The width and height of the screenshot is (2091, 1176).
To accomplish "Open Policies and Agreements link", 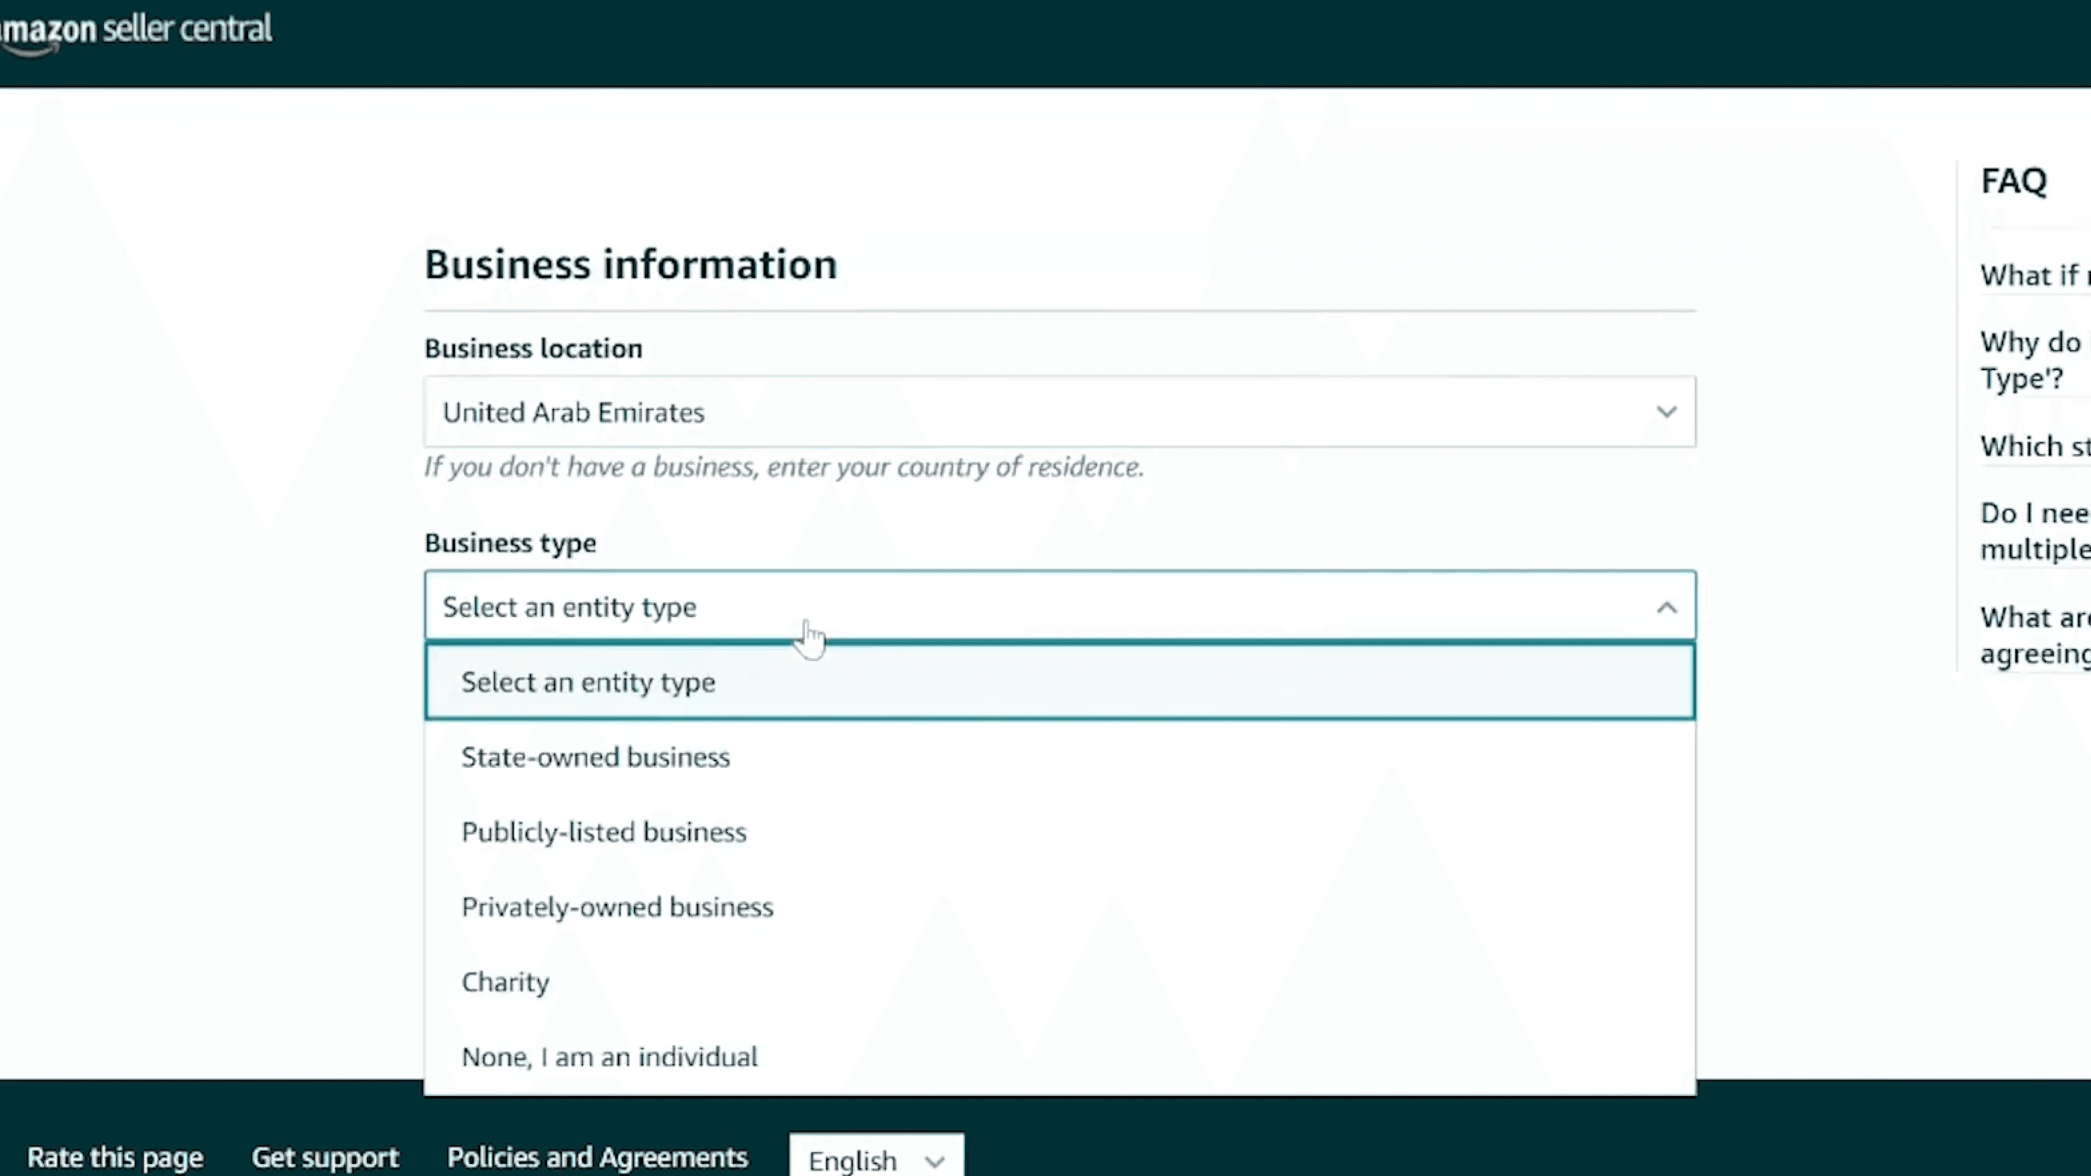I will (597, 1156).
